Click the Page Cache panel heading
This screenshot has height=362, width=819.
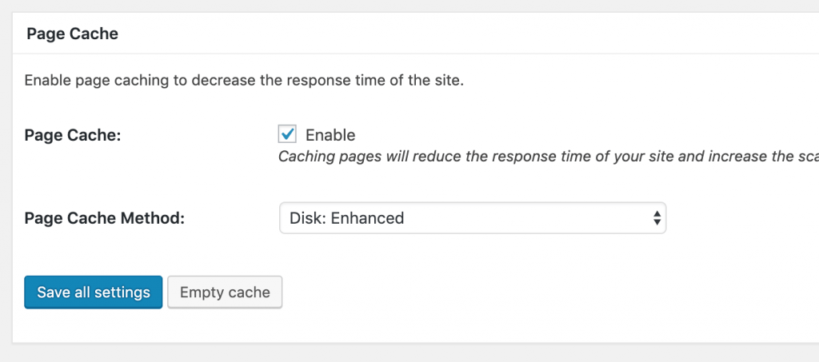(73, 34)
